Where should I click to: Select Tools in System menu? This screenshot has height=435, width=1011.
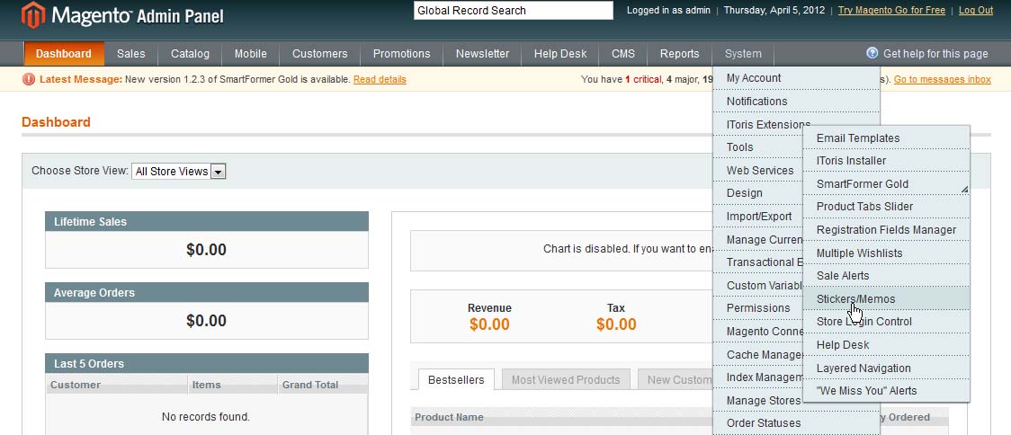click(x=758, y=146)
